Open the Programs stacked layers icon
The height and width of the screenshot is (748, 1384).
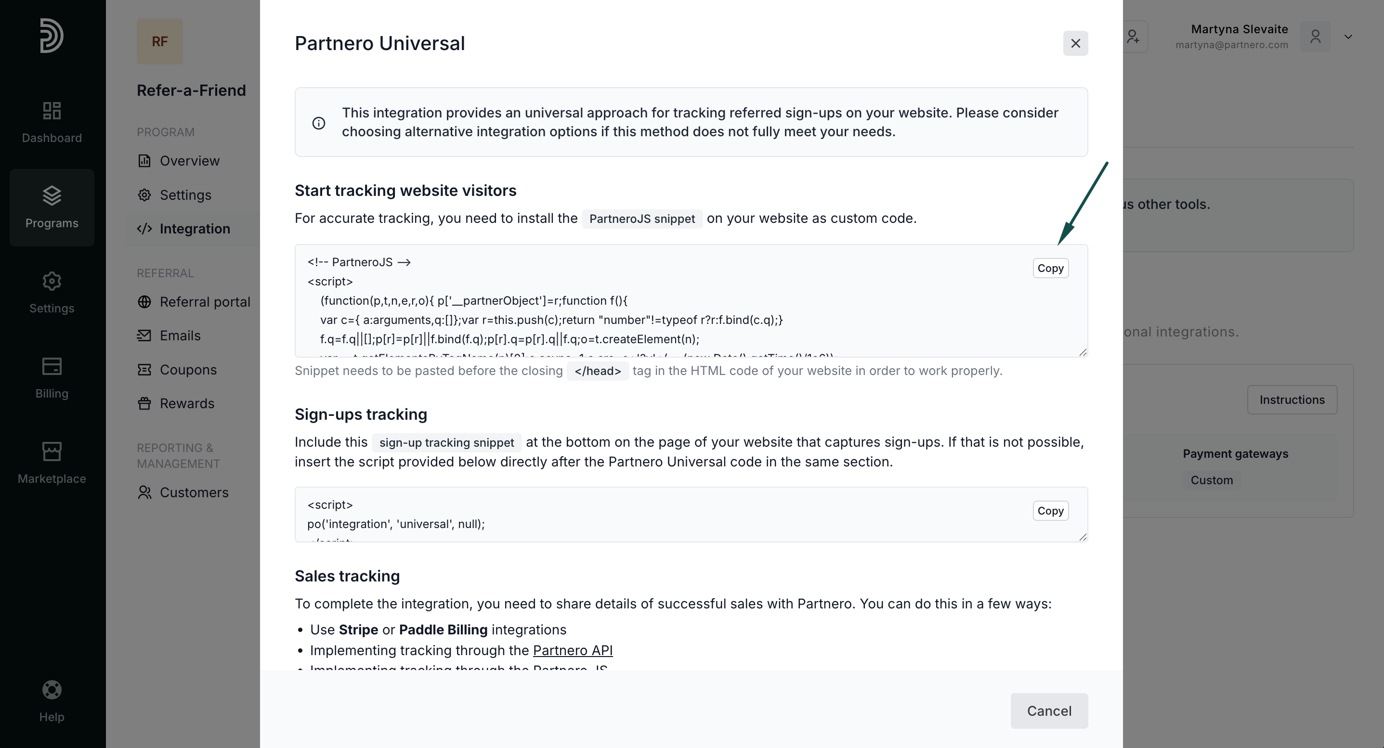52,196
